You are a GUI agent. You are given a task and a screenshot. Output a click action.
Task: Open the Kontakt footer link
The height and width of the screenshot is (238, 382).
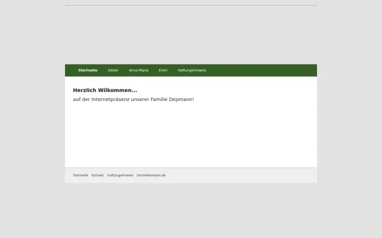coord(97,175)
